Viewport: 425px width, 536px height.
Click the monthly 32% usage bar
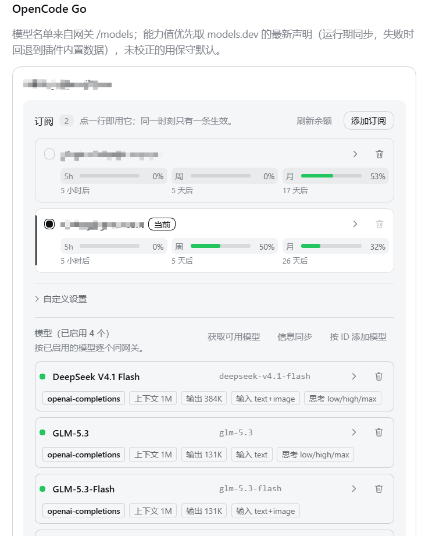[331, 246]
